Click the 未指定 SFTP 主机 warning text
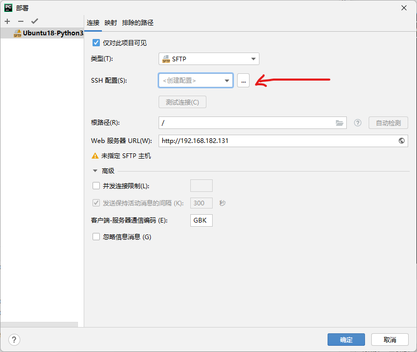The width and height of the screenshot is (417, 352). [126, 156]
